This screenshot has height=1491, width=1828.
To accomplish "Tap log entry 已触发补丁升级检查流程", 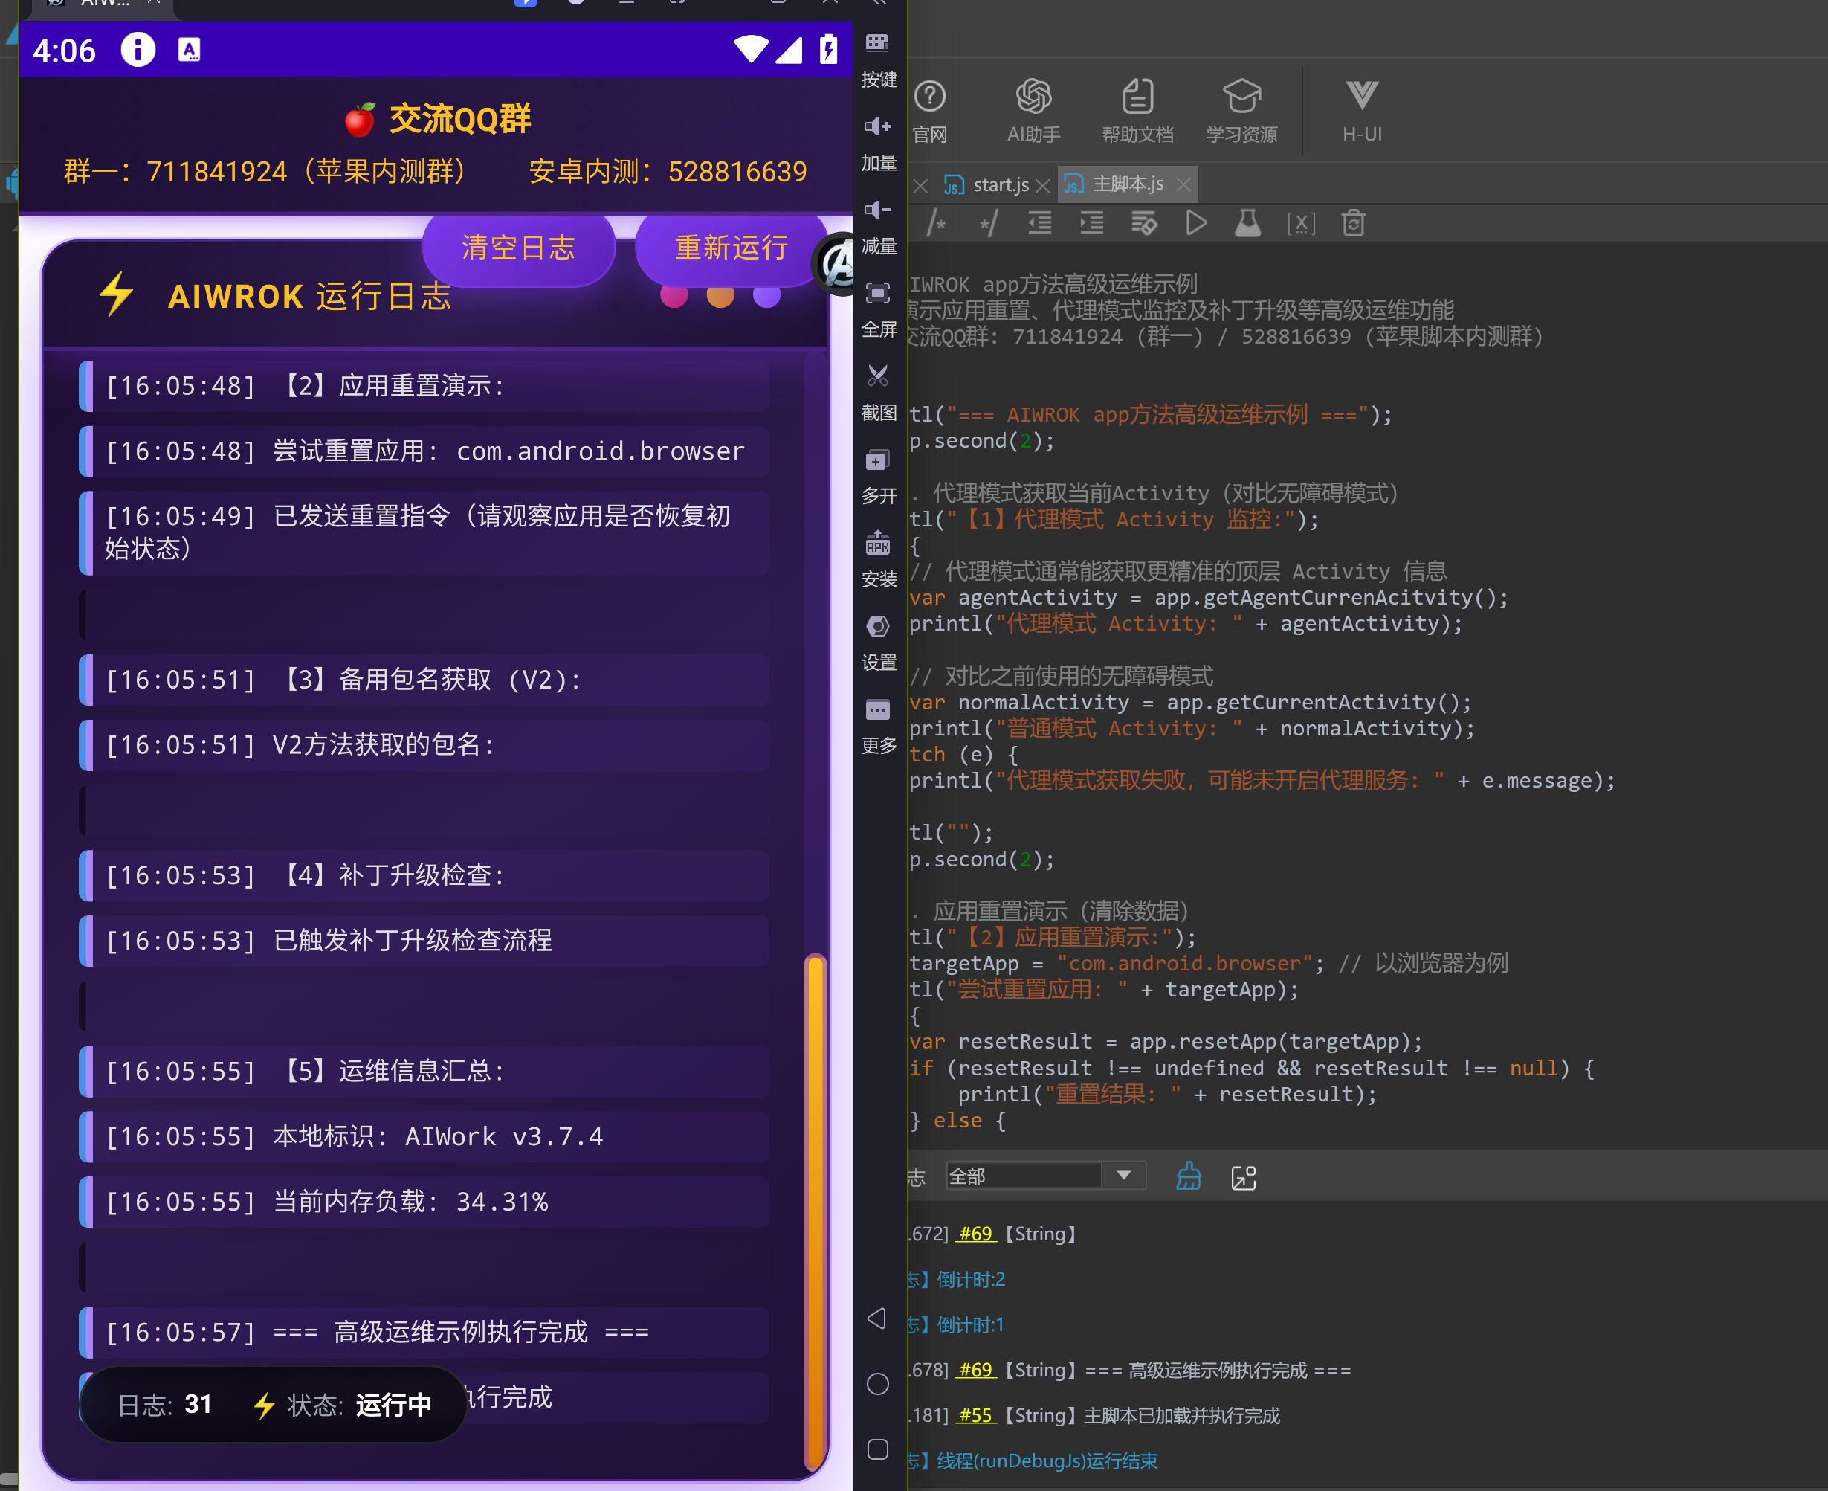I will (424, 941).
